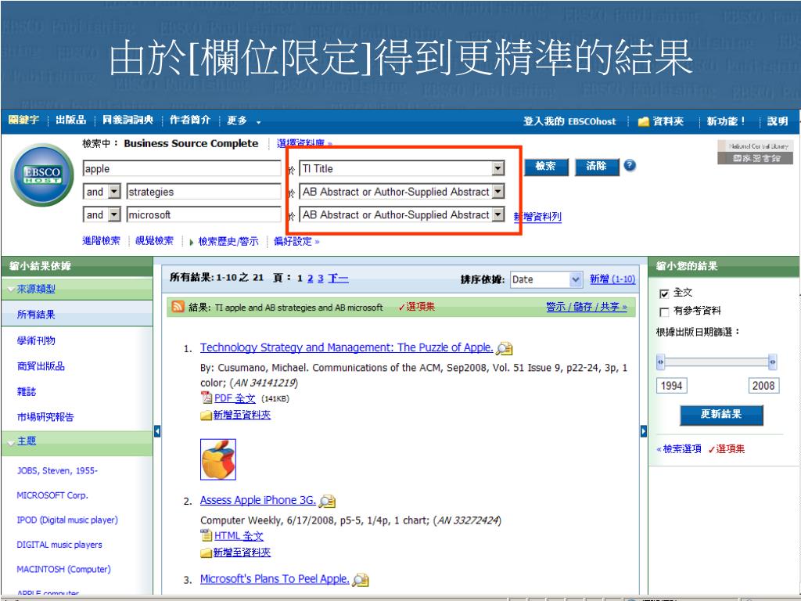Filter by subject JOBS, Steven, 1955-

57,470
